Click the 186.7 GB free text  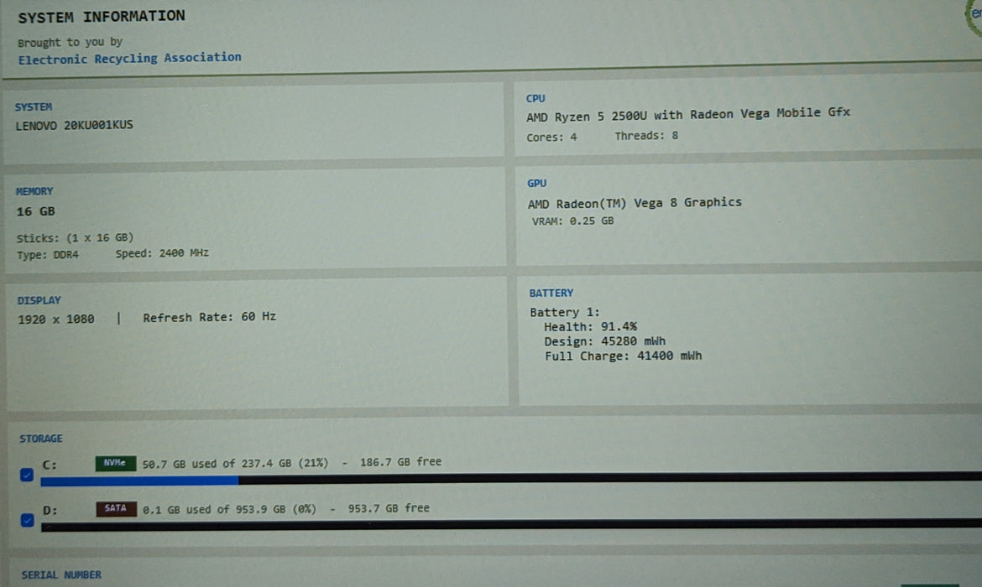401,462
